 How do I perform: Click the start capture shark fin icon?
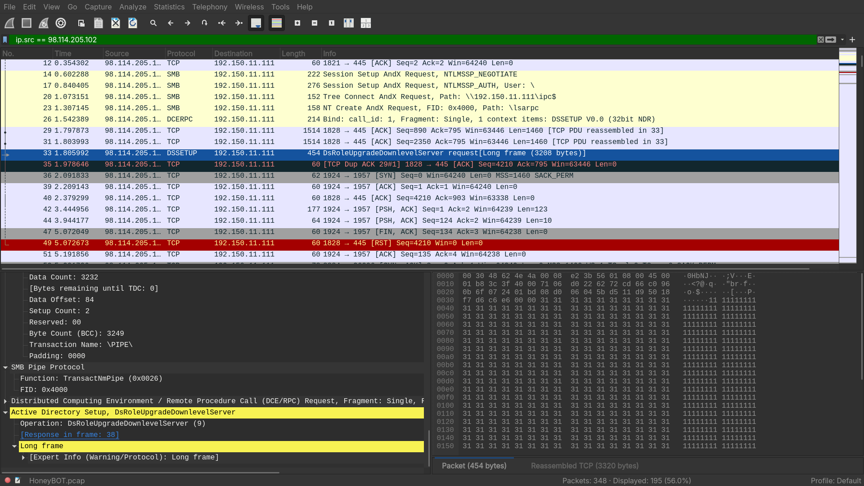coord(9,23)
